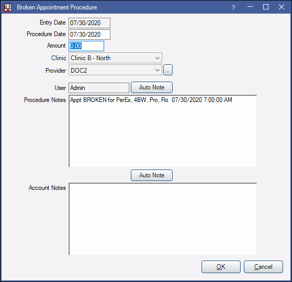Place cursor in Procedure Notes text area

click(163, 131)
